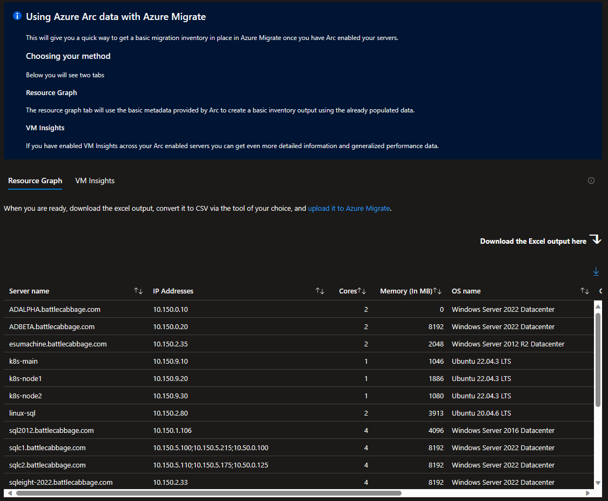Select the k8s-main server row

(x=298, y=361)
